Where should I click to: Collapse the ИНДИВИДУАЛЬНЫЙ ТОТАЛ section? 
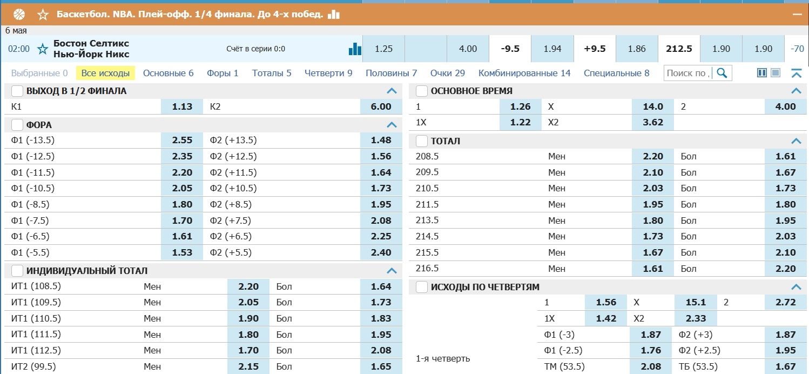392,271
